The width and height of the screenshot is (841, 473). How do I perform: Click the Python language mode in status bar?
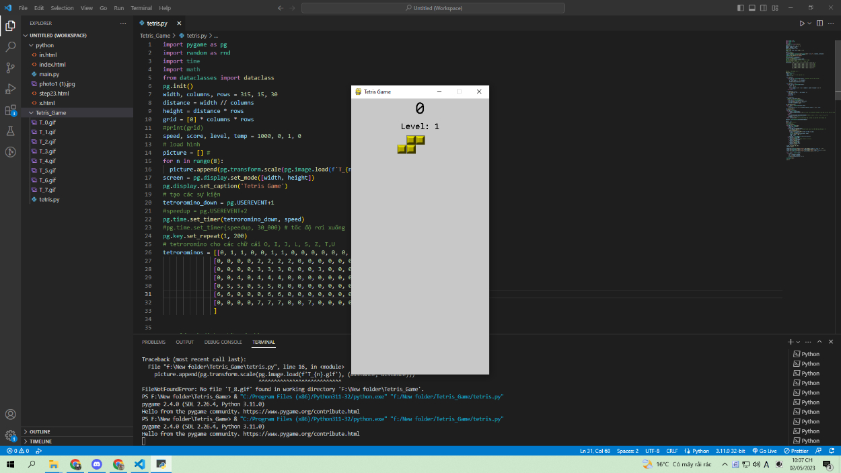coord(697,451)
